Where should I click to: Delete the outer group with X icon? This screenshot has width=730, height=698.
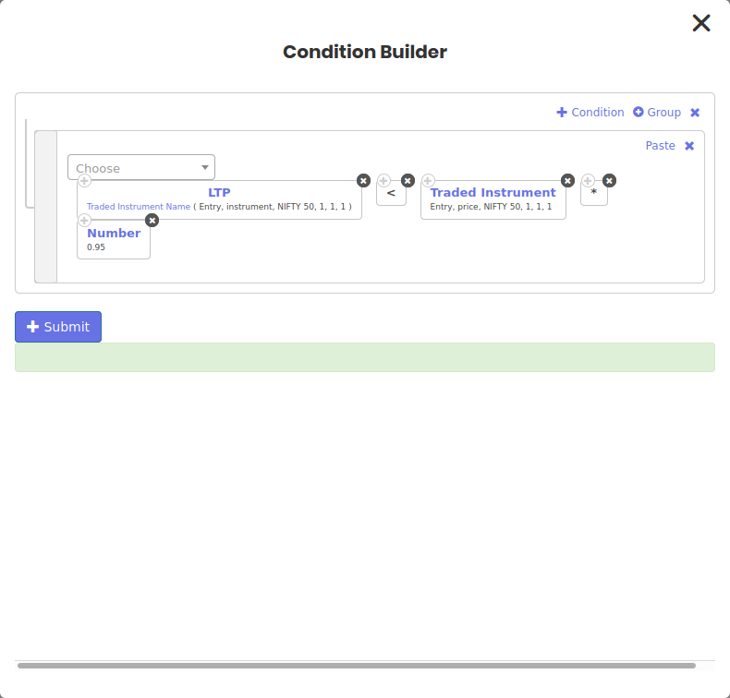[x=695, y=113]
